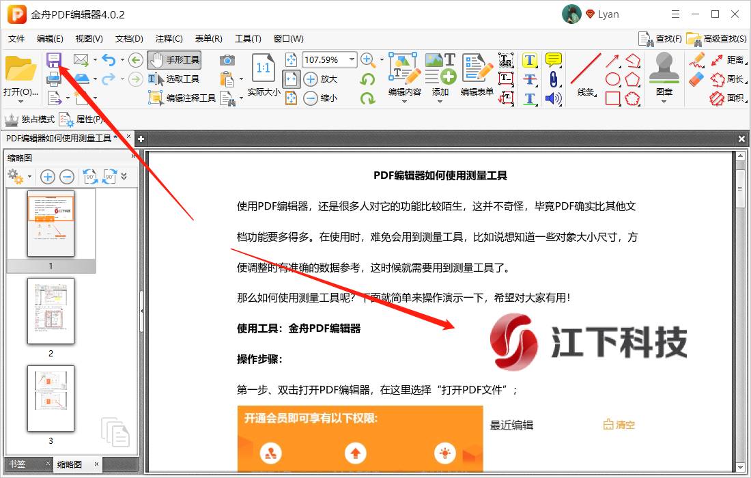This screenshot has height=478, width=751.
Task: Select the red Cloud shape tool
Action: pyautogui.click(x=632, y=98)
